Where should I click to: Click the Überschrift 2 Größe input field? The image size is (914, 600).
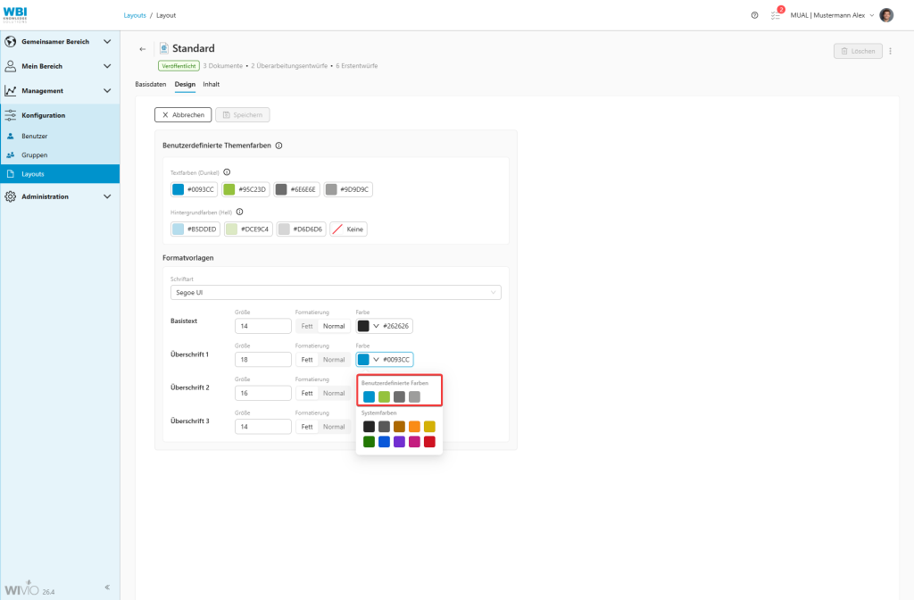pyautogui.click(x=263, y=393)
